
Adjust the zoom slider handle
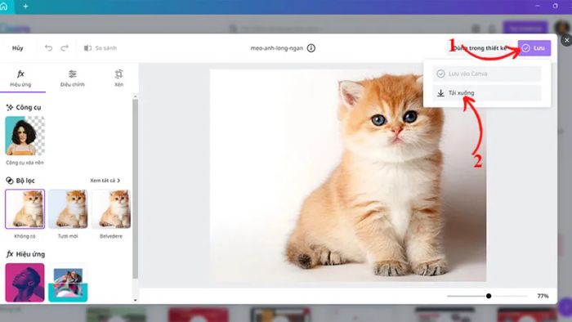click(x=489, y=296)
